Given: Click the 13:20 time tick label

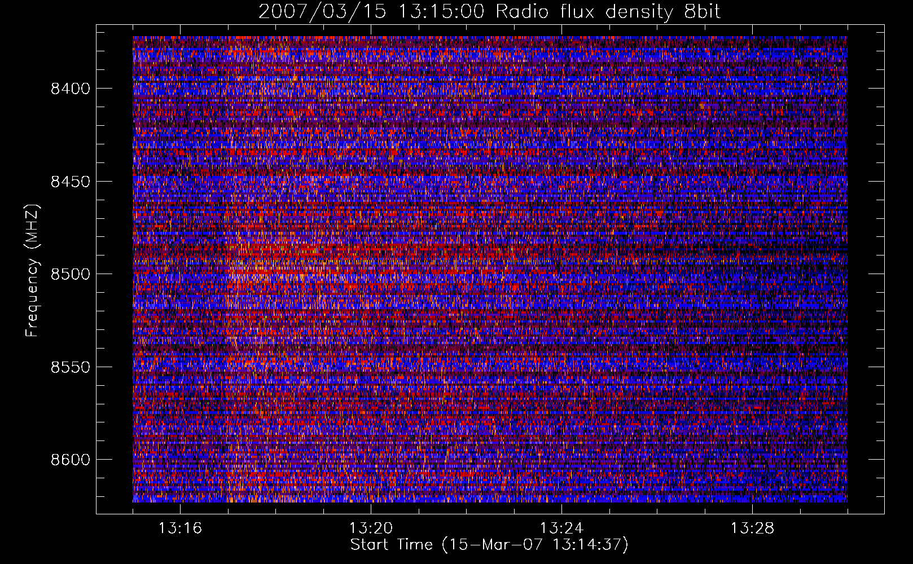Looking at the screenshot, I should [x=371, y=528].
